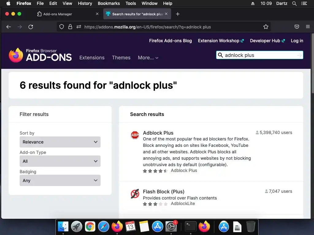
Task: Open the File menu
Action: [40, 3]
